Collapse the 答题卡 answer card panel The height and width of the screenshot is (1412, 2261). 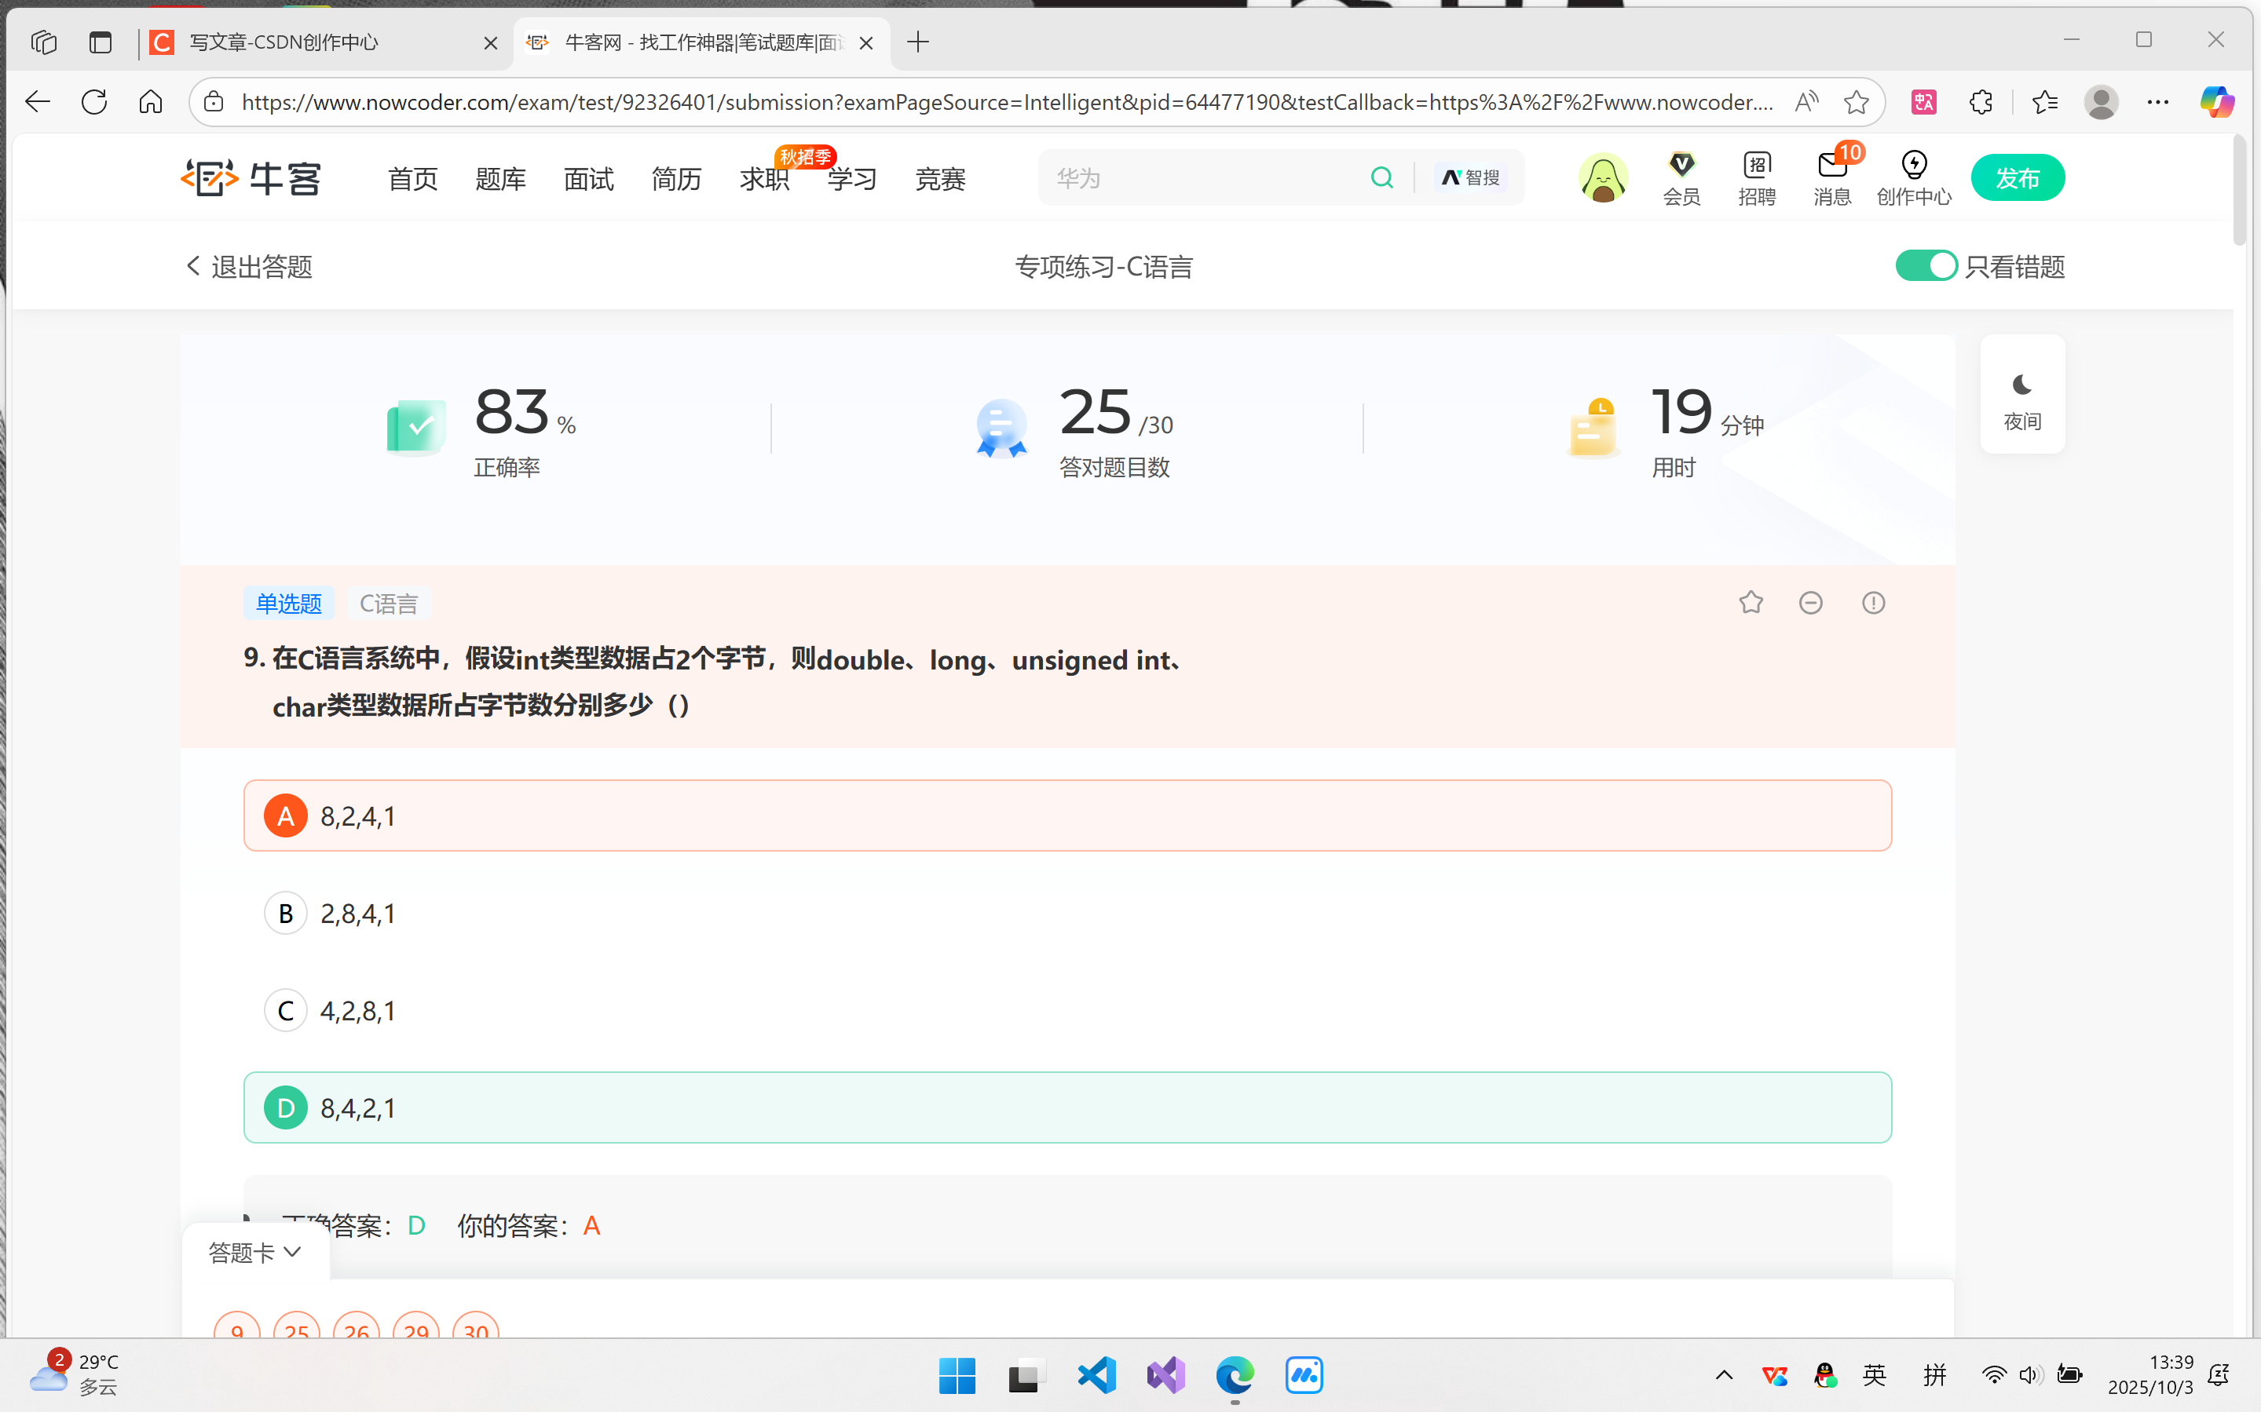click(254, 1253)
